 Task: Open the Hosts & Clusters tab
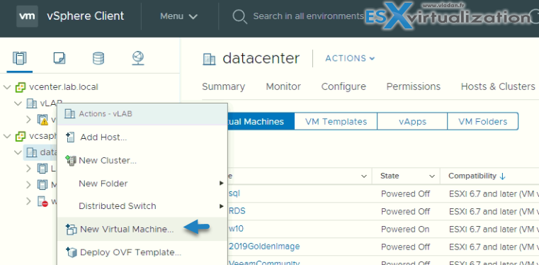pyautogui.click(x=498, y=86)
